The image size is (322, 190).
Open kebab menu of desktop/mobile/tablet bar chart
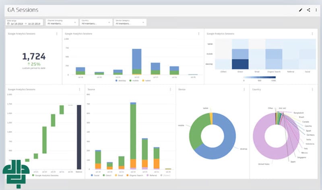pyautogui.click(x=198, y=34)
